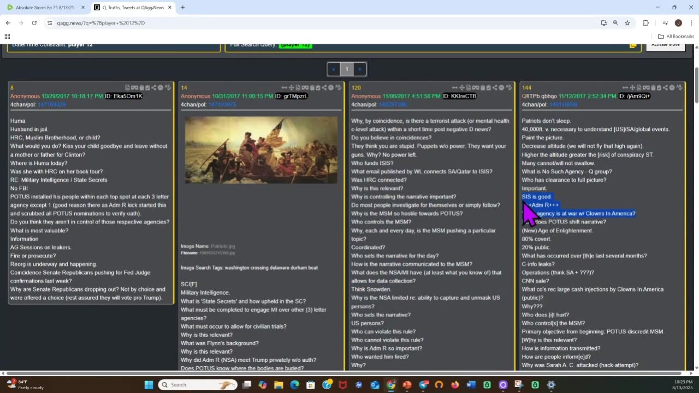
Task: Open the Chrome zoom magnifier icon
Action: (x=615, y=23)
